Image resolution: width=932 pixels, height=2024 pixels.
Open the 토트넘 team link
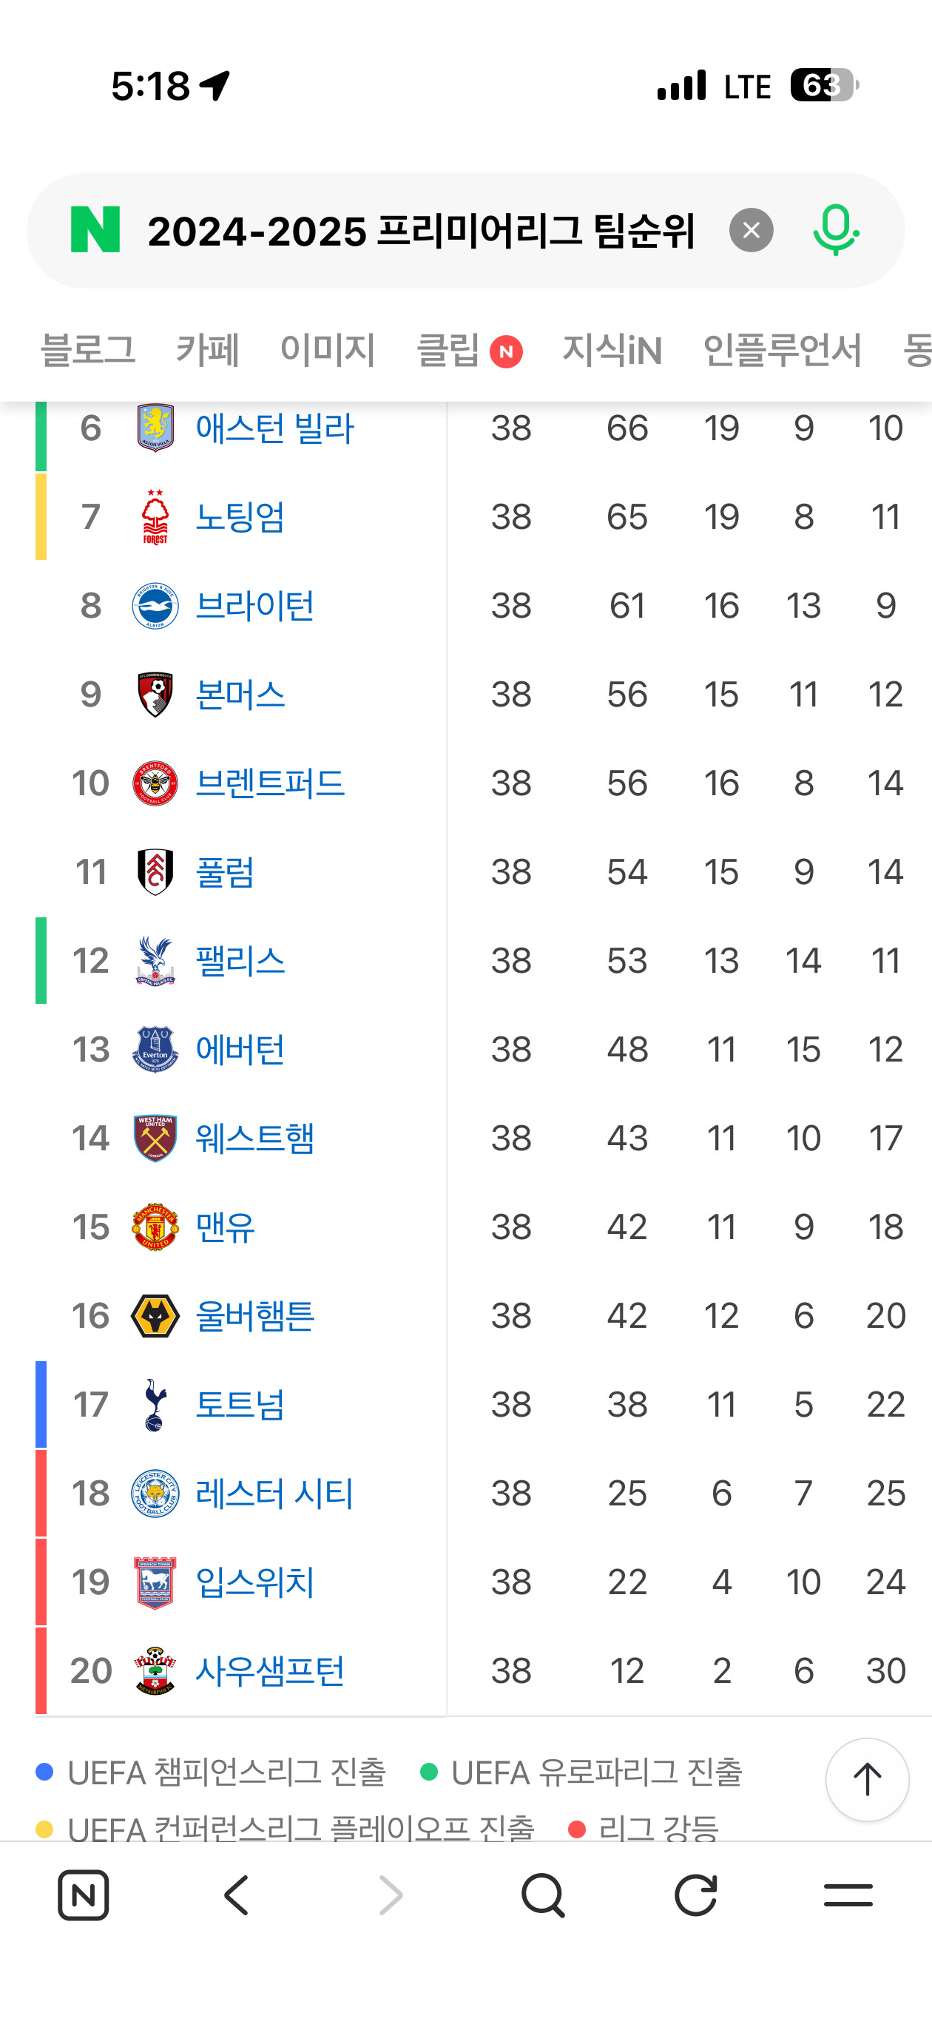pyautogui.click(x=240, y=1405)
